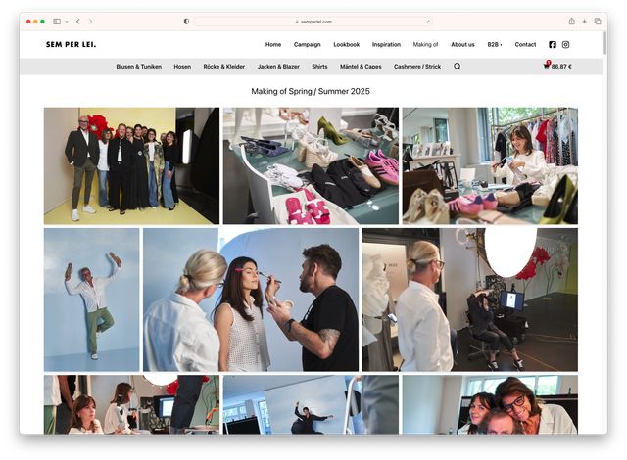Image resolution: width=627 pixels, height=460 pixels.
Task: Open the Blusen & Tuniken category
Action: pyautogui.click(x=138, y=67)
